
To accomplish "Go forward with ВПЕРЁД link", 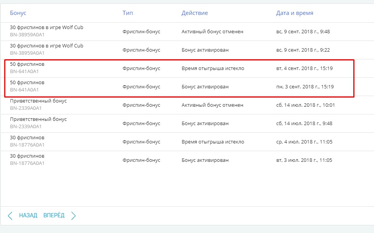I will pos(54,215).
